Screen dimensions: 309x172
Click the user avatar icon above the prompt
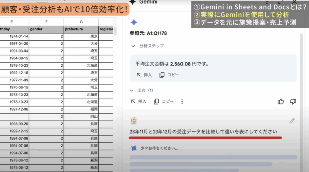[134, 121]
